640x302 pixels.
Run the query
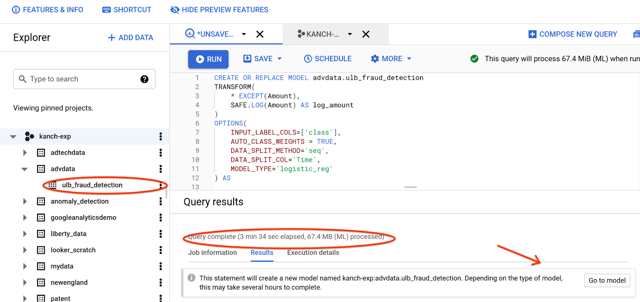click(208, 59)
